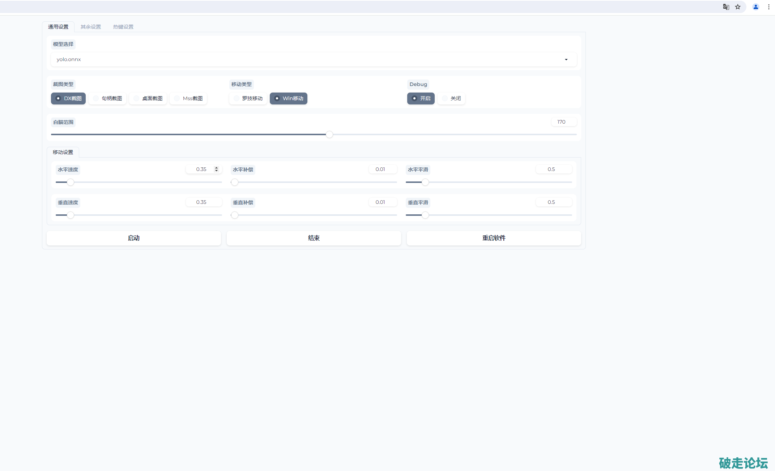775x471 pixels.
Task: Click the browser translate page icon
Action: pos(726,7)
